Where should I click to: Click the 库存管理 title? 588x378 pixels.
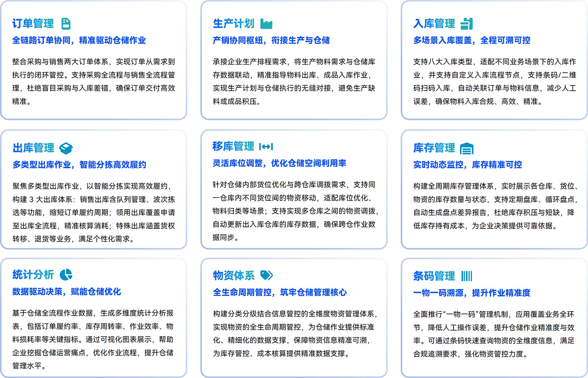[x=435, y=147]
